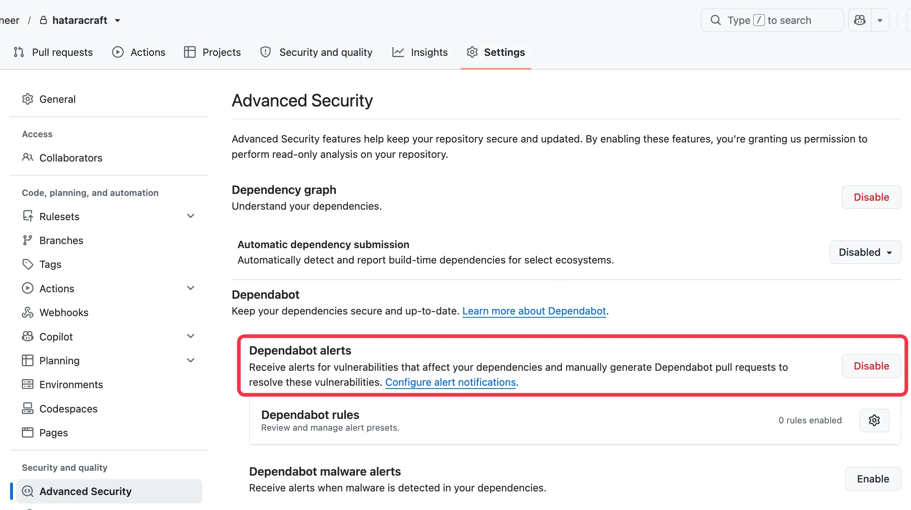Viewport: 911px width, 510px height.
Task: Enable Dependabot malware alerts
Action: (873, 479)
